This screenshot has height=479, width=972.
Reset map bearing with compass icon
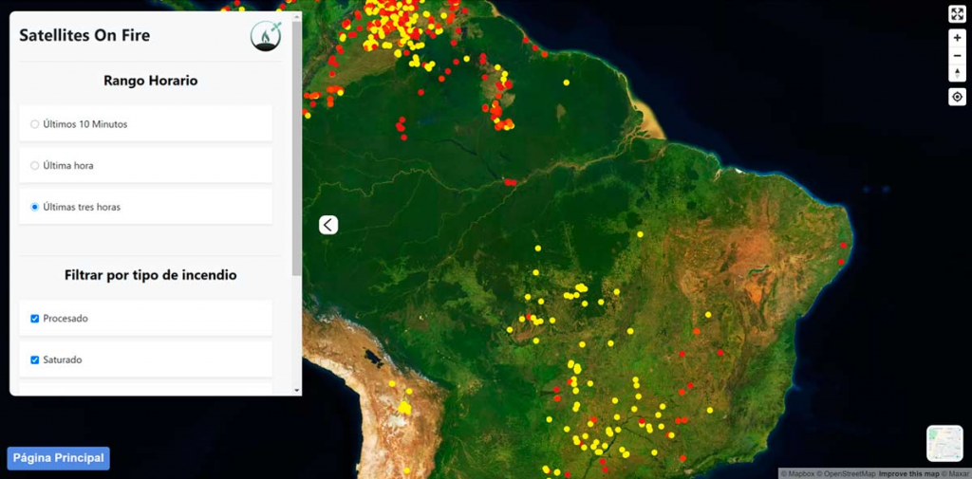(x=957, y=74)
